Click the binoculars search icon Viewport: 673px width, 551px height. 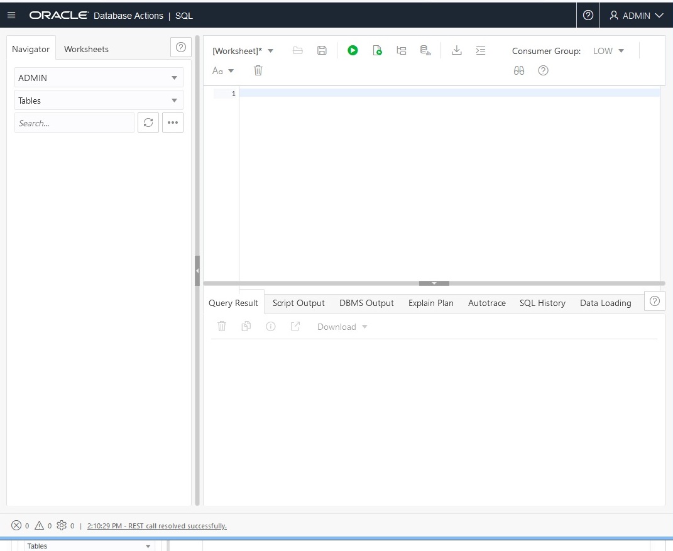tap(519, 70)
